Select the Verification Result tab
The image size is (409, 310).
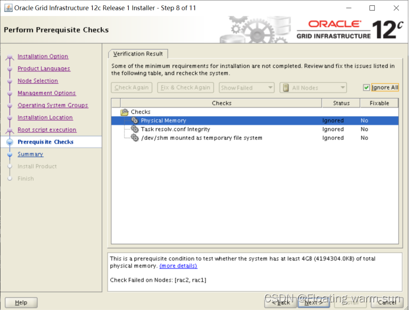[x=138, y=54]
